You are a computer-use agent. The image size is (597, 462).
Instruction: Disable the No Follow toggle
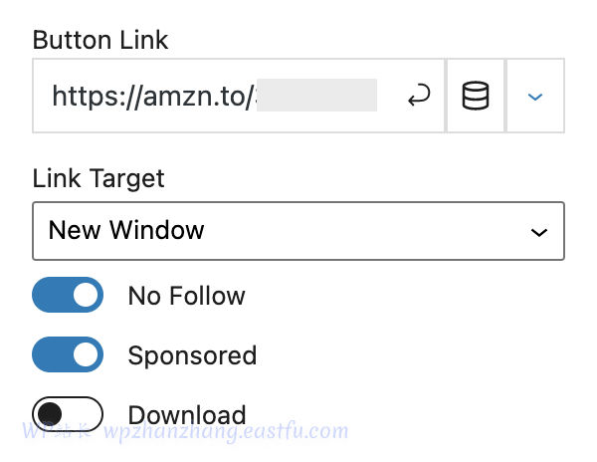coord(68,295)
